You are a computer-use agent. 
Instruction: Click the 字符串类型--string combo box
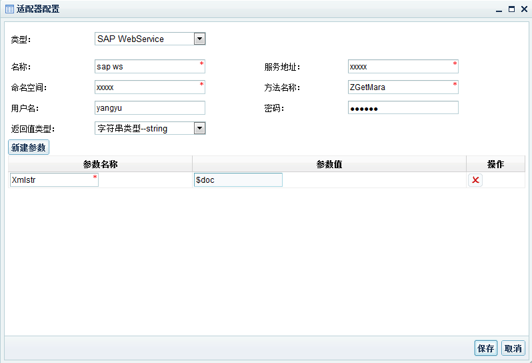click(144, 128)
